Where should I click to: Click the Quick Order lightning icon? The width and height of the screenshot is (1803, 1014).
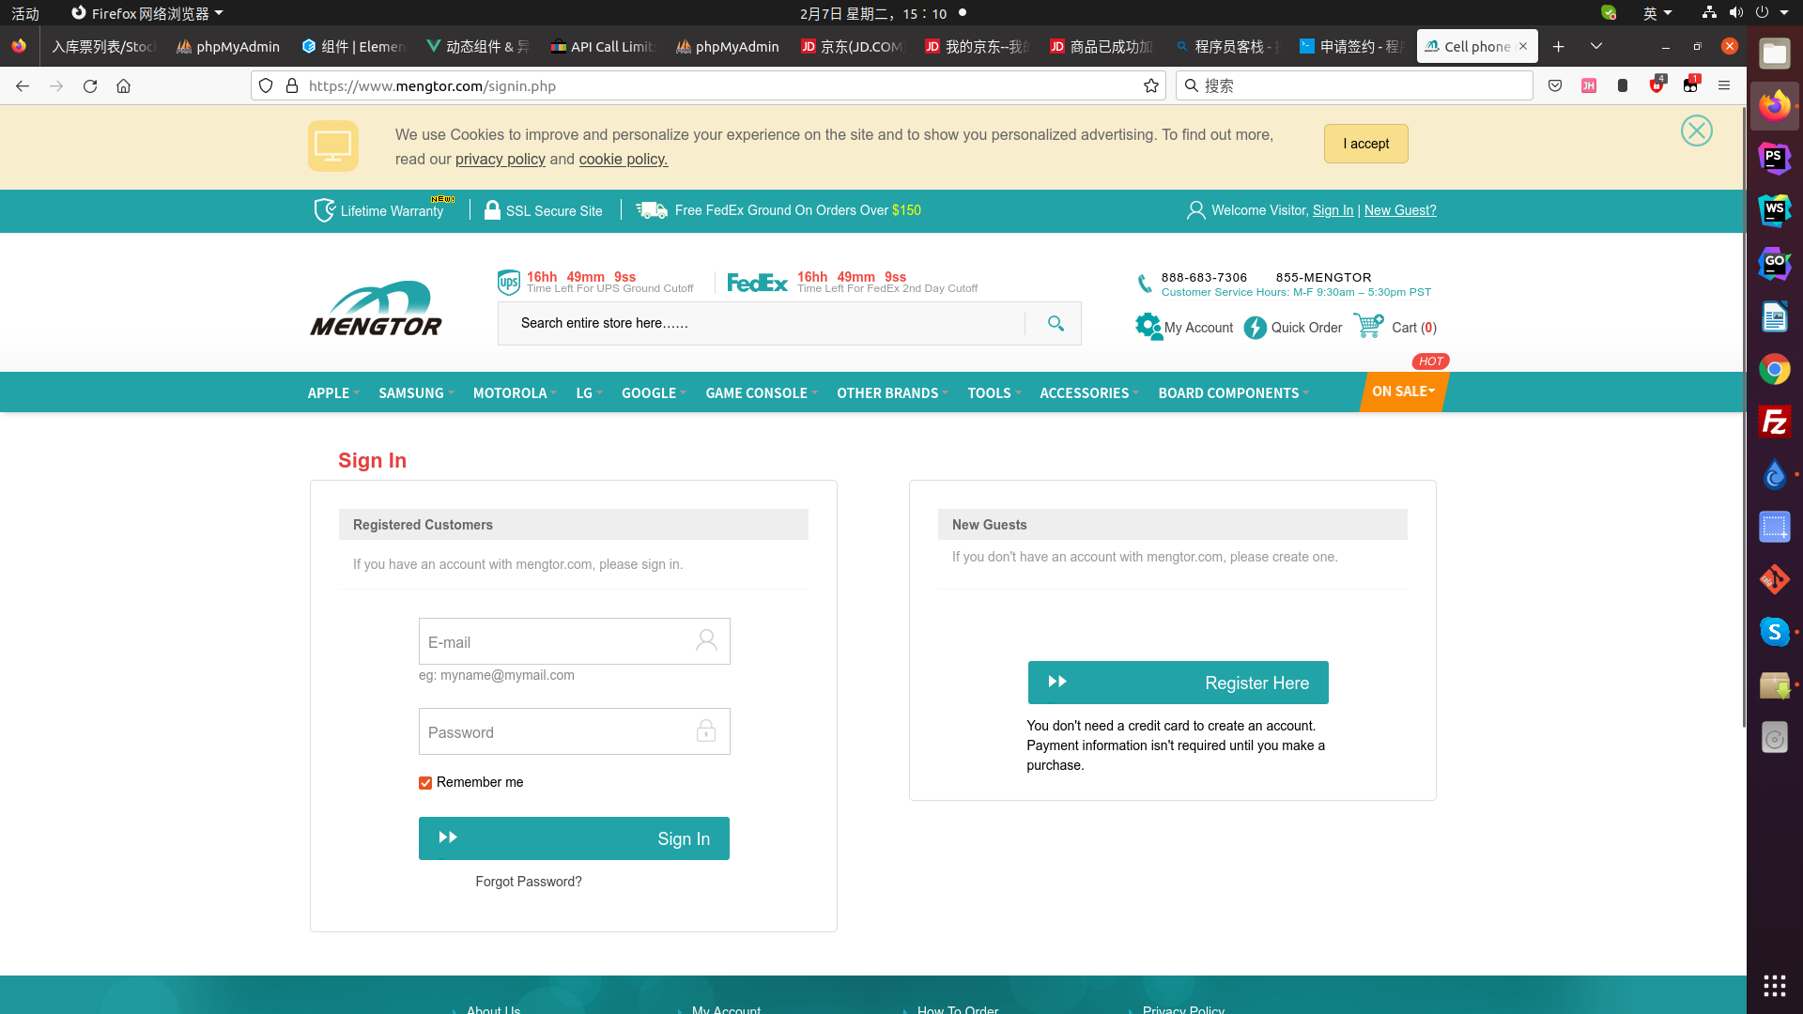pyautogui.click(x=1255, y=328)
